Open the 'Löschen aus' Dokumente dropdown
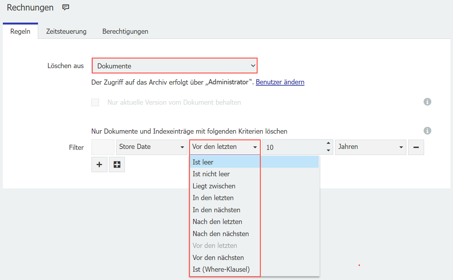453x280 pixels. 175,66
